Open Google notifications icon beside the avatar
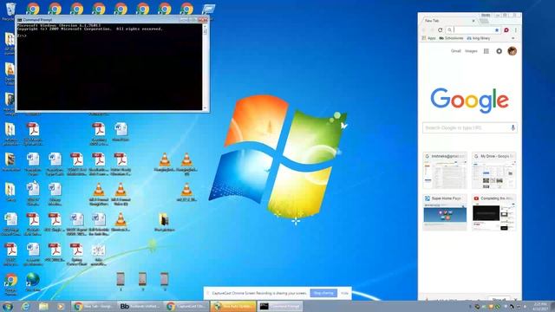 click(499, 51)
